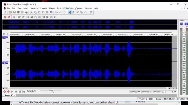Go to Start in the main transport toolbar
This screenshot has height=105, width=188.
tap(36, 17)
